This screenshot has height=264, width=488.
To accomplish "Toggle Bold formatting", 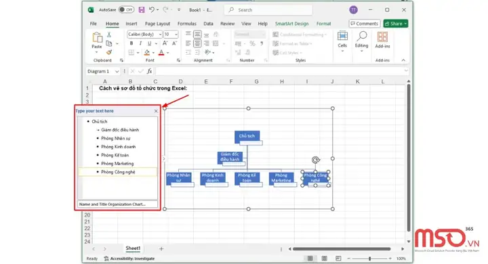I will coord(131,43).
